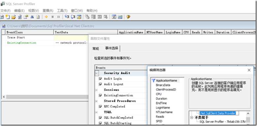Close the 编辑筛选器 dialog

tap(249, 70)
